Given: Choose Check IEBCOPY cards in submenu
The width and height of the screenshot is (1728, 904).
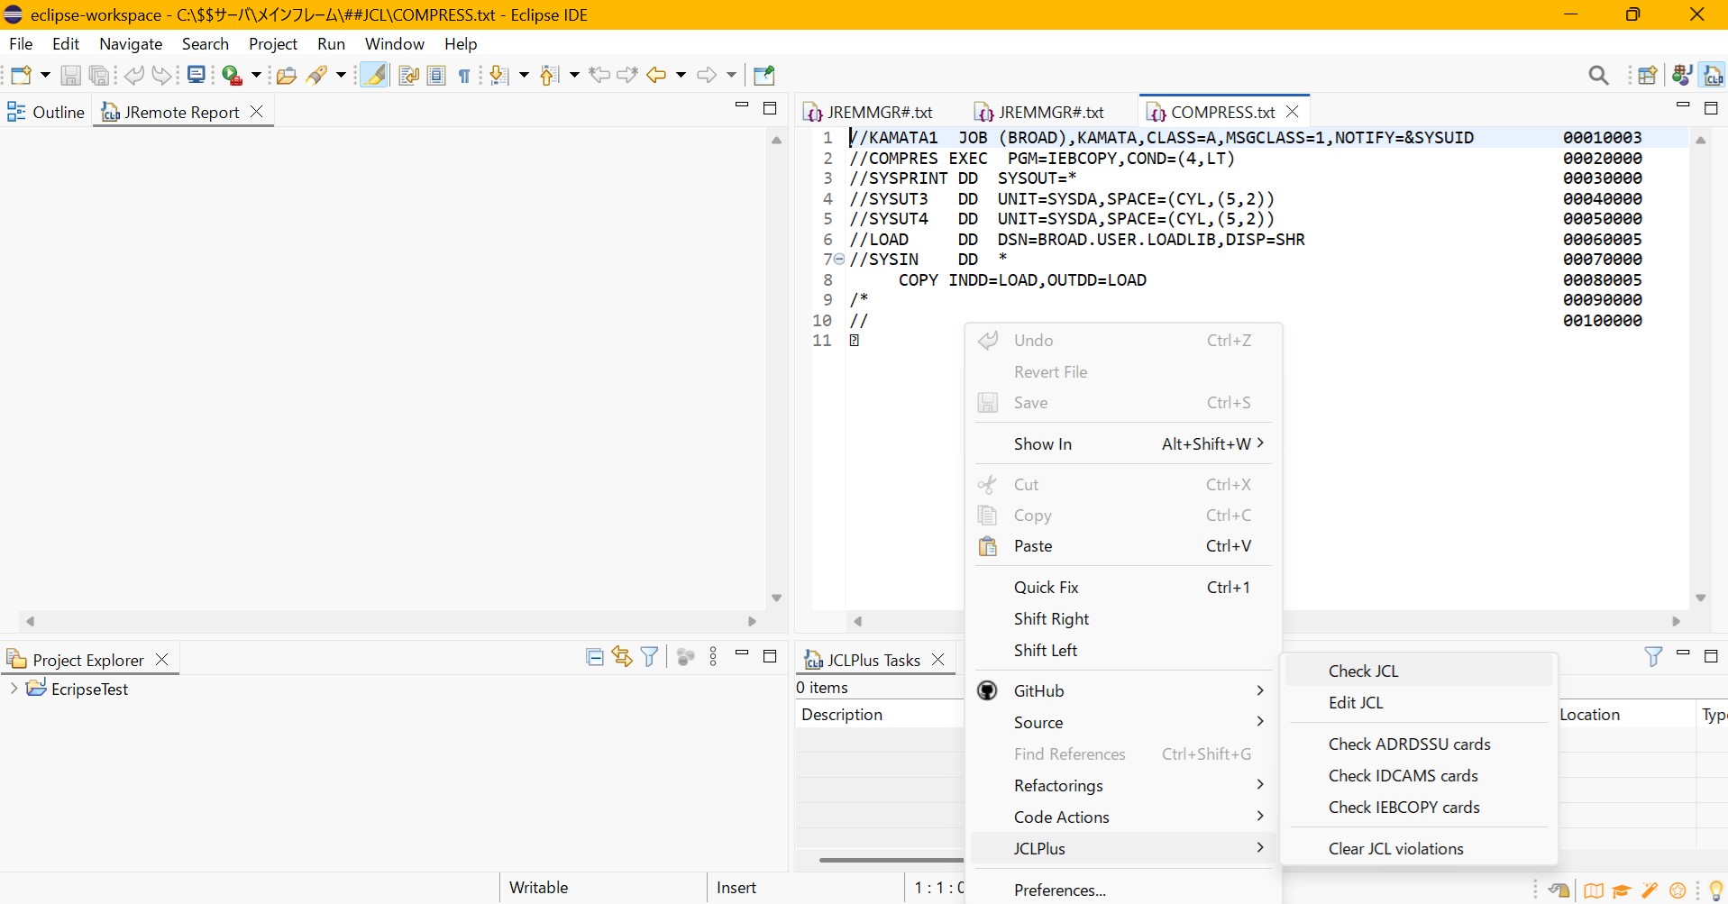Looking at the screenshot, I should pyautogui.click(x=1403, y=808).
